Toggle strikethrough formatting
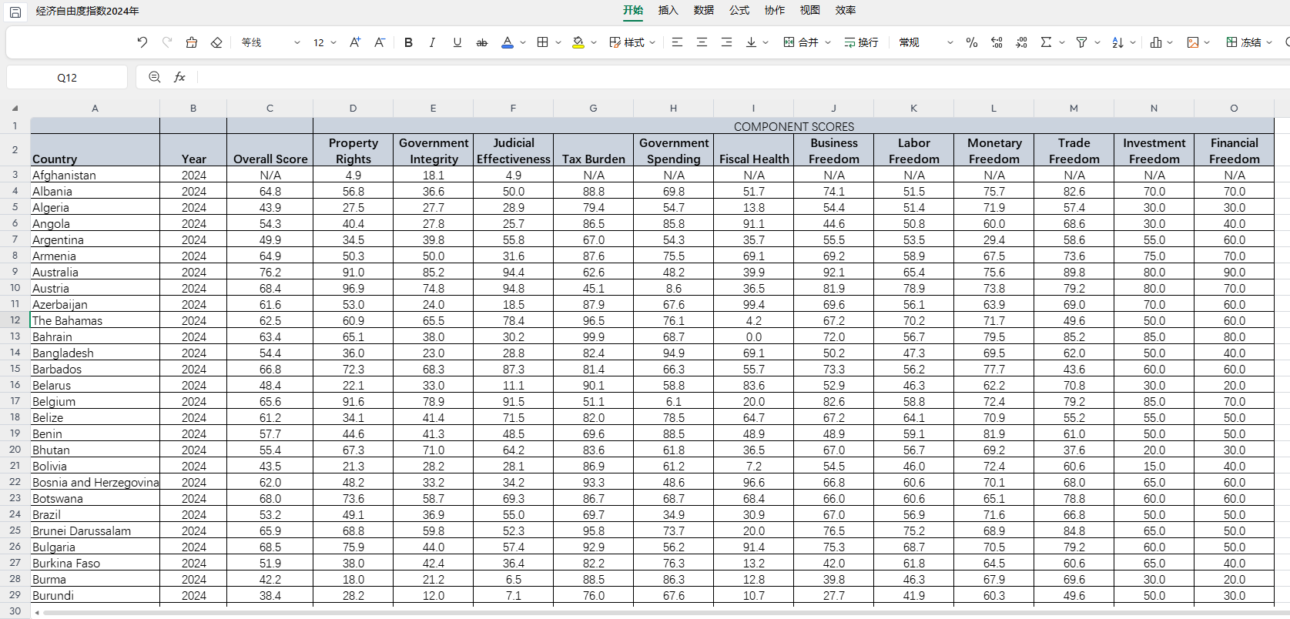Viewport: 1290px width, 619px height. coord(482,42)
